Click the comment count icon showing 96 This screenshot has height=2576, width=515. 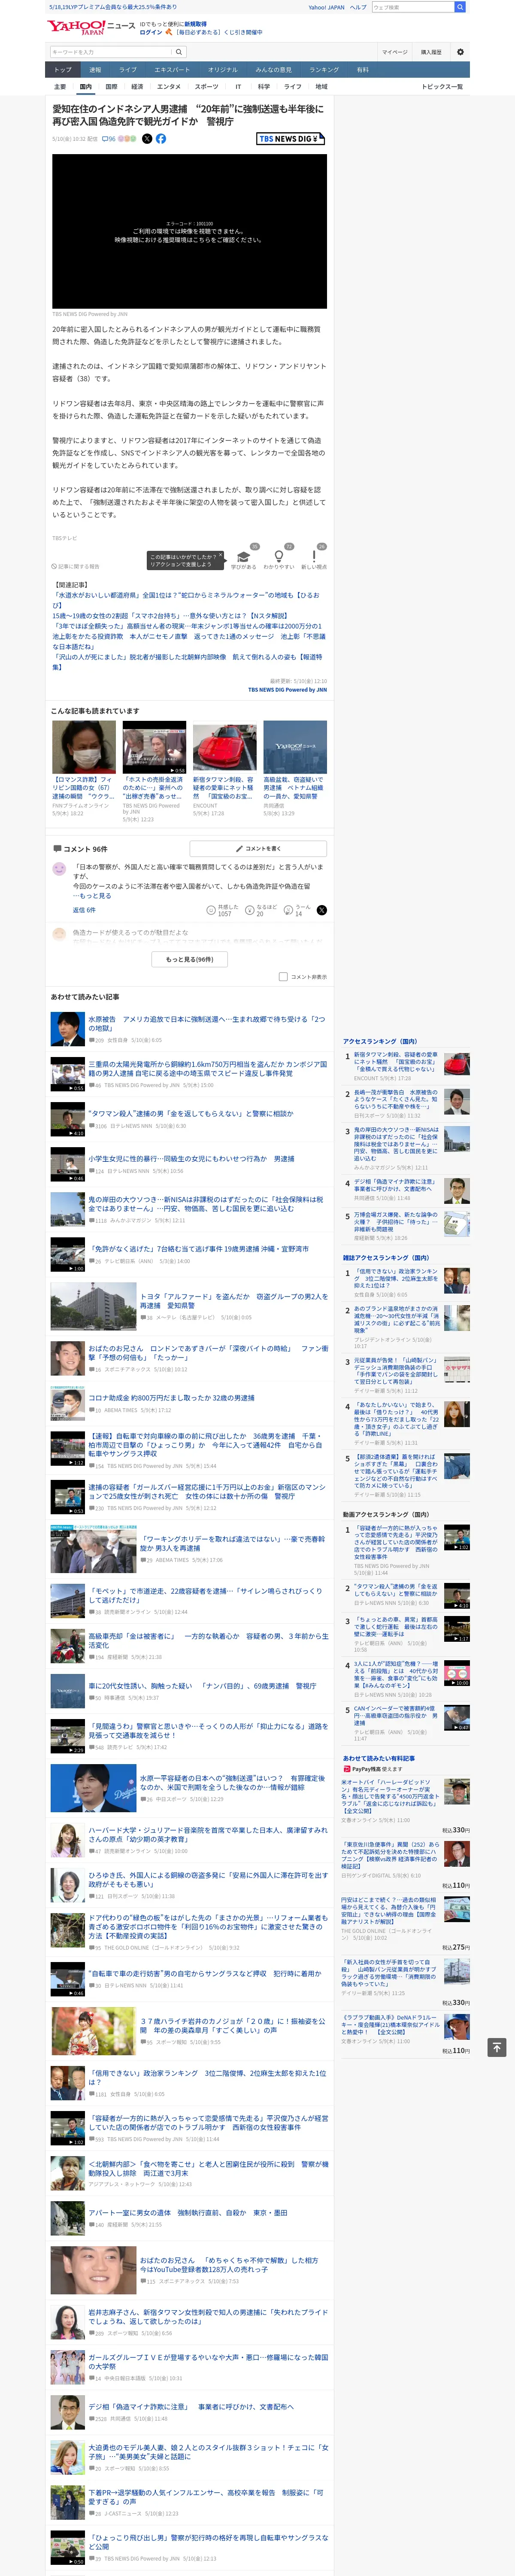109,139
